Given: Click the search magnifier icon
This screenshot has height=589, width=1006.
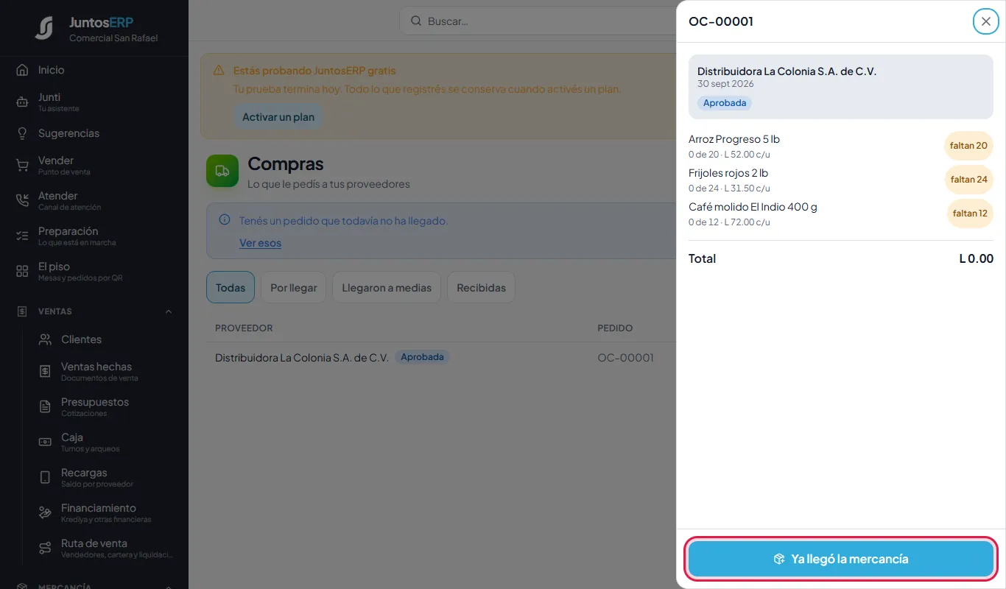Looking at the screenshot, I should (x=416, y=21).
